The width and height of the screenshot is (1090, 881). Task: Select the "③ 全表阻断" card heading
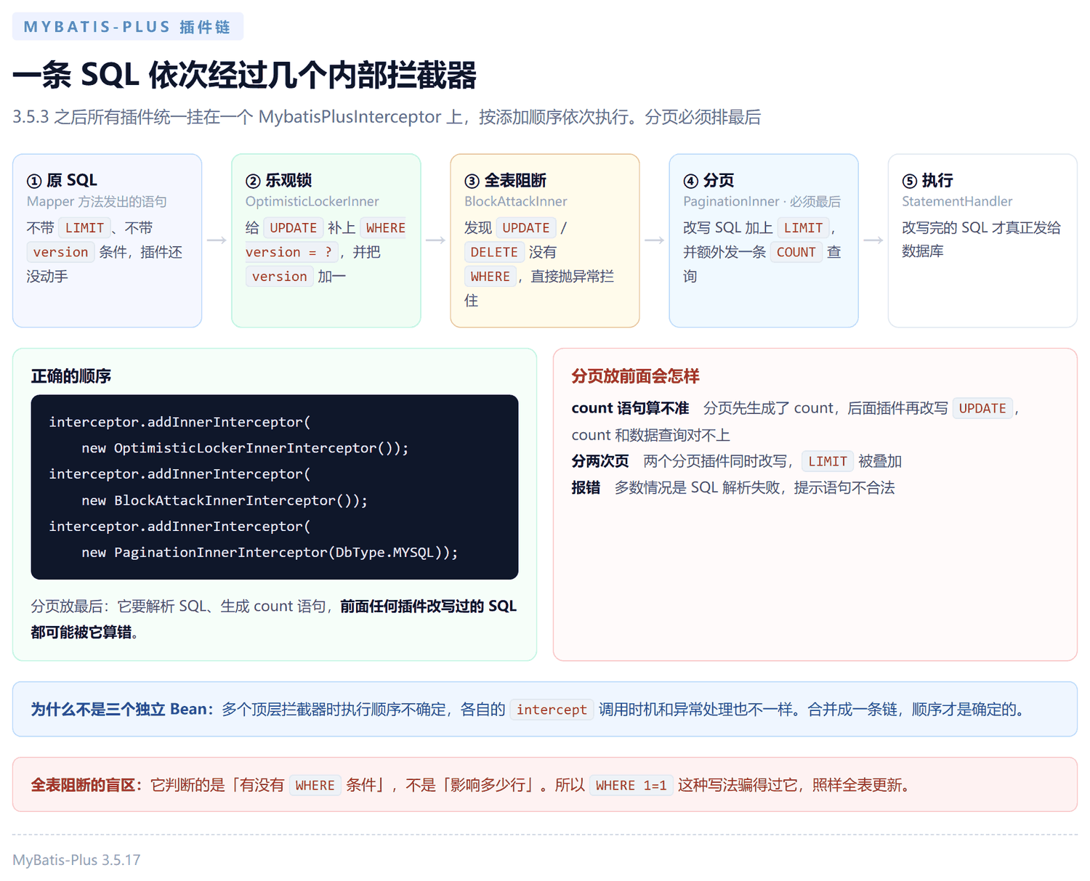[x=505, y=180]
